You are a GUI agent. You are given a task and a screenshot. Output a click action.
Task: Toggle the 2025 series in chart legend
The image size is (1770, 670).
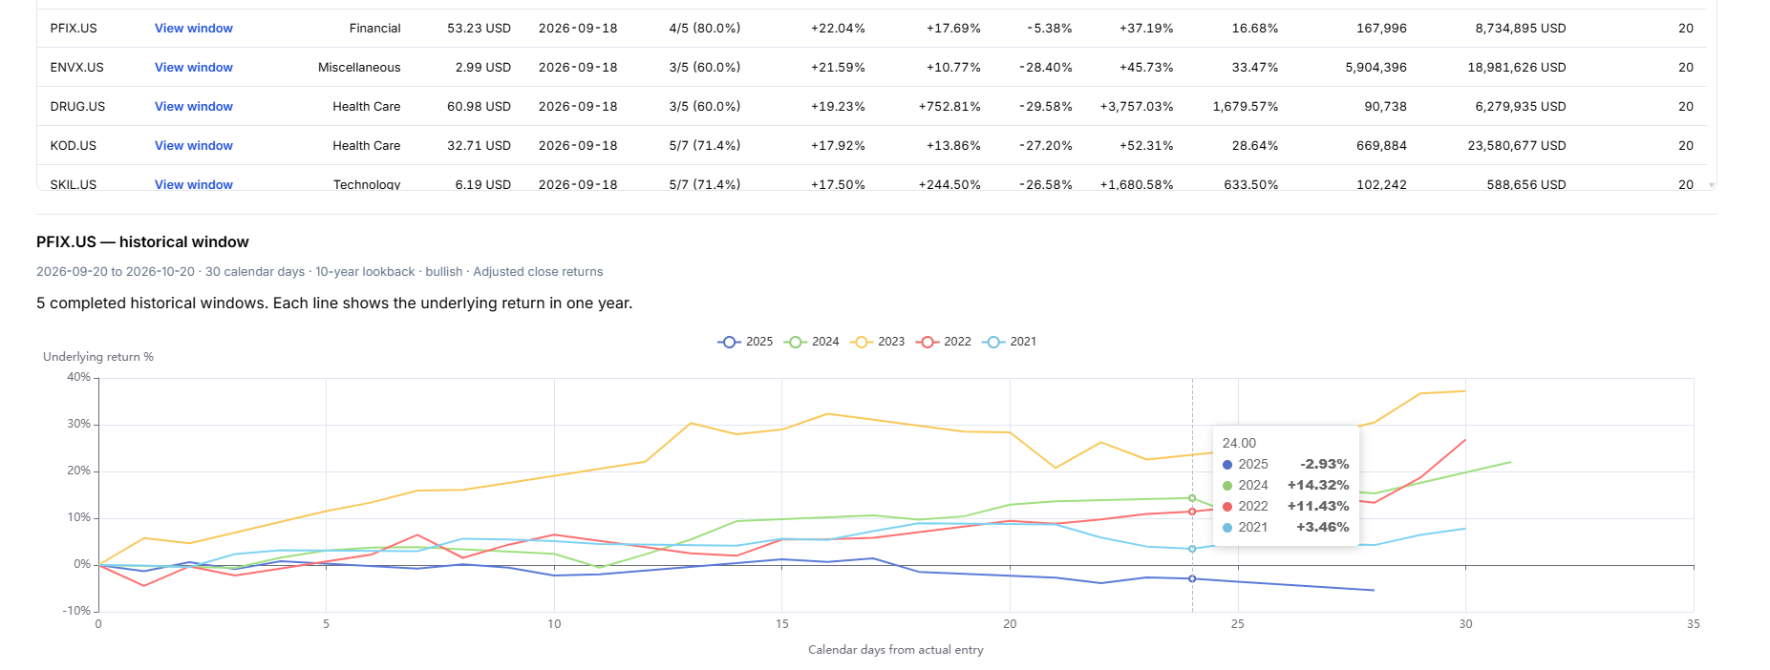(x=745, y=342)
